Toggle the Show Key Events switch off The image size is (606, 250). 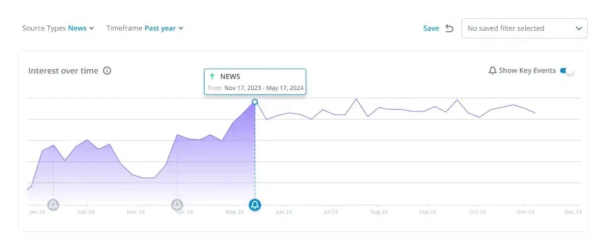[566, 71]
